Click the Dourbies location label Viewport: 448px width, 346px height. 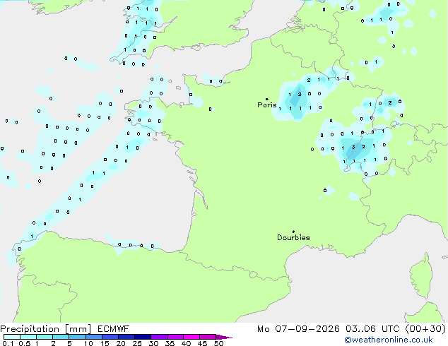tap(293, 237)
